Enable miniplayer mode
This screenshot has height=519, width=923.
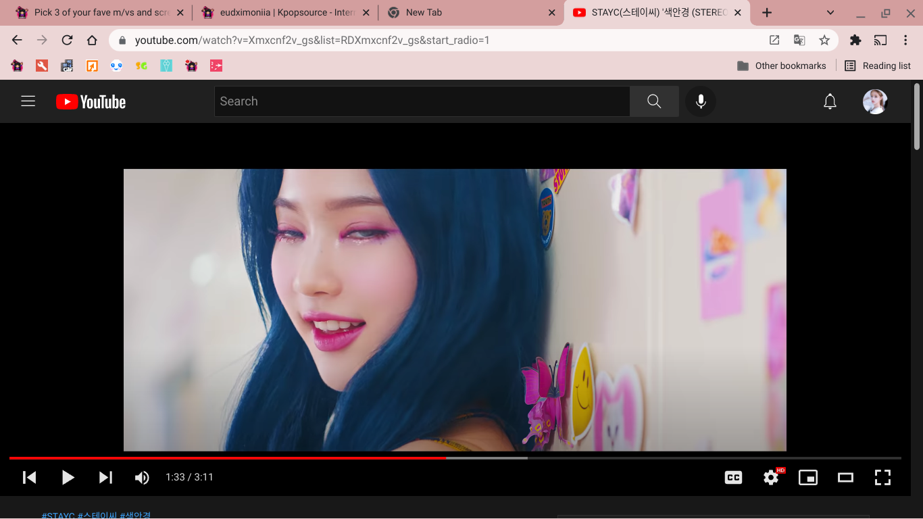point(808,477)
